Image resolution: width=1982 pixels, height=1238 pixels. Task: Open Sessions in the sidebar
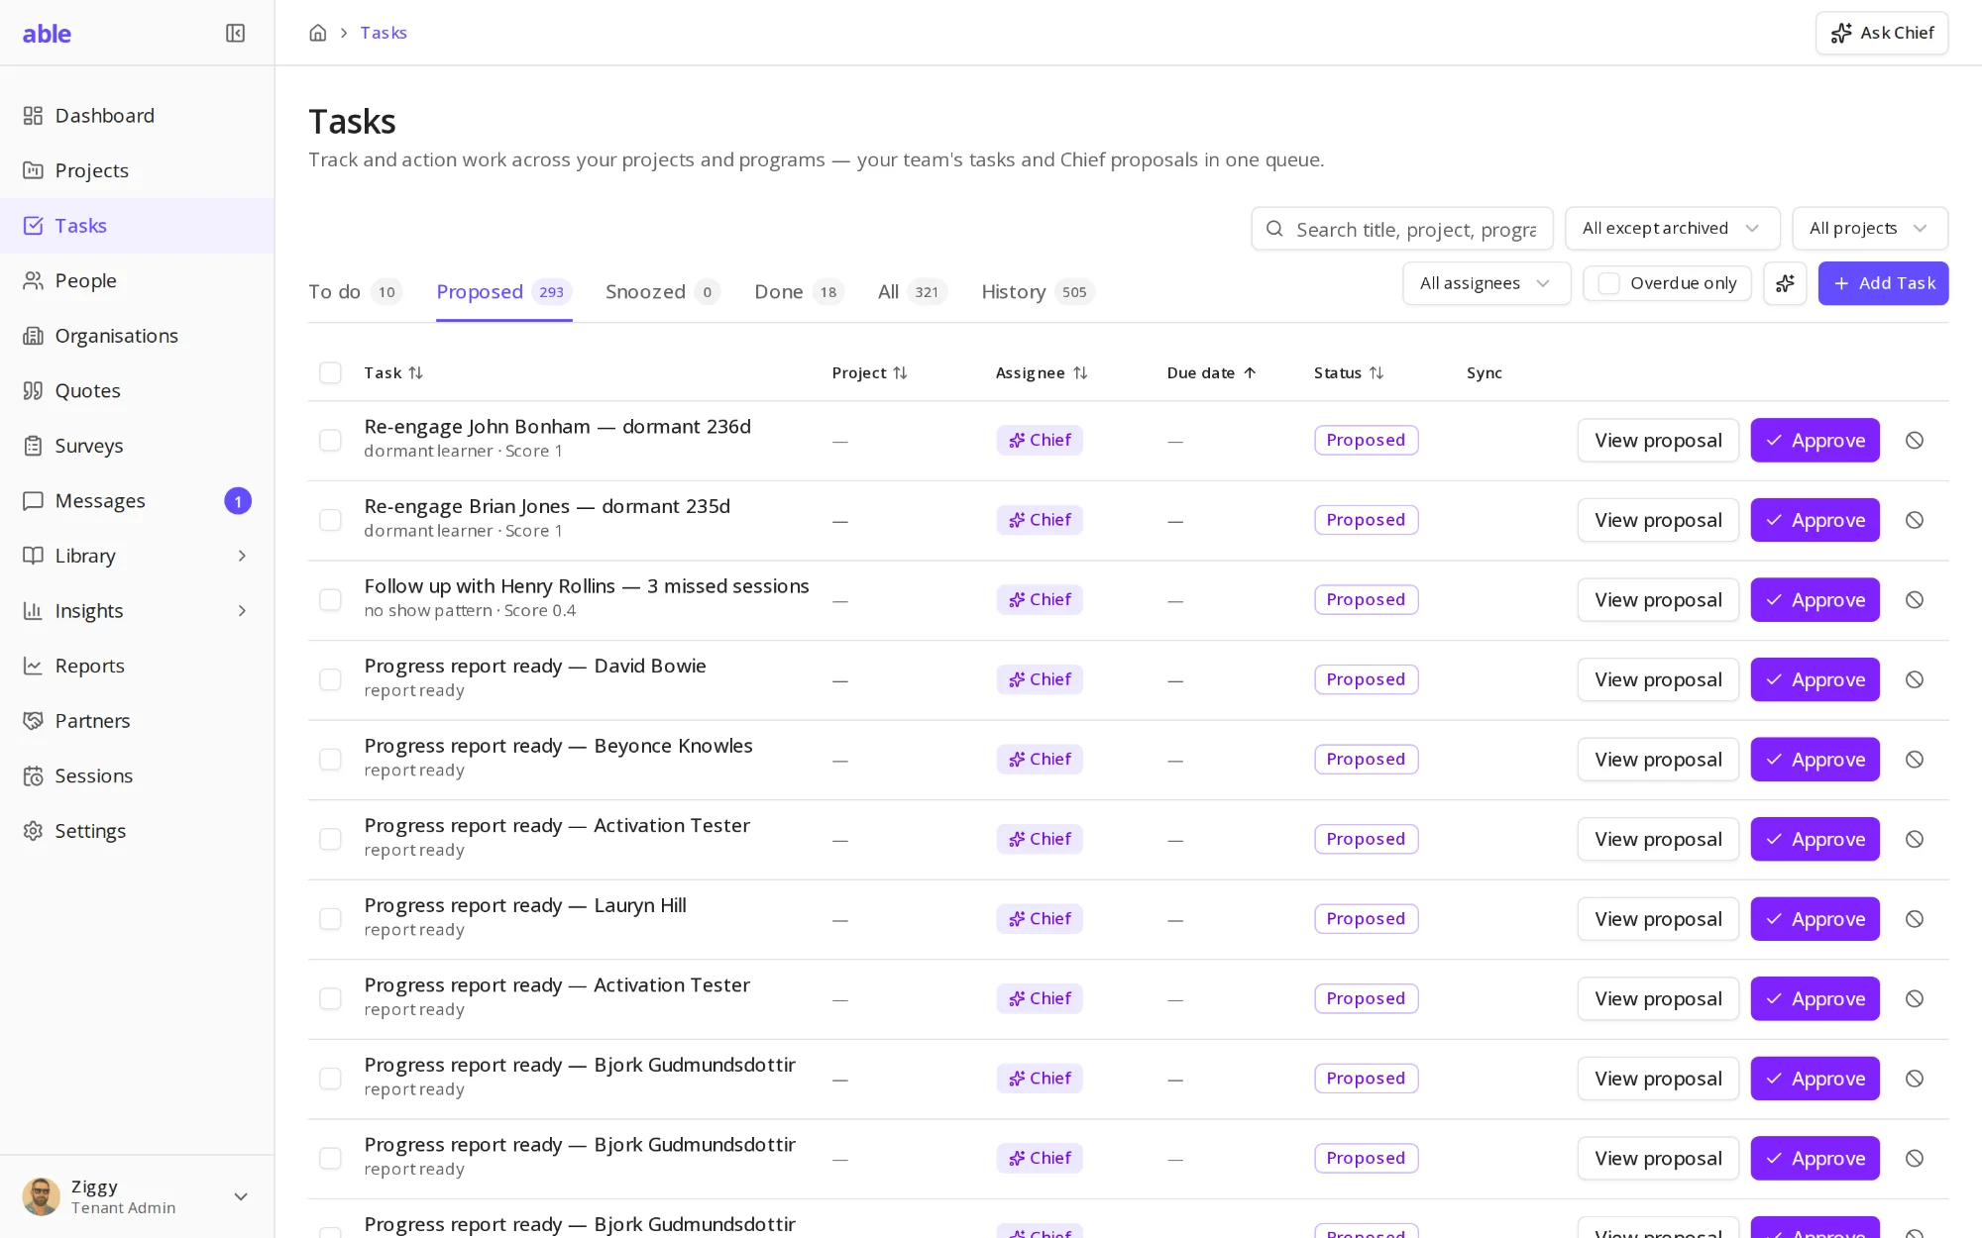pyautogui.click(x=137, y=775)
